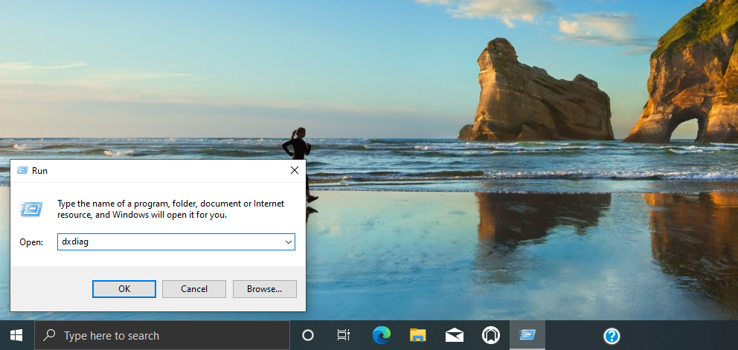Click OK to run dxdiag
The height and width of the screenshot is (350, 738).
(x=124, y=289)
